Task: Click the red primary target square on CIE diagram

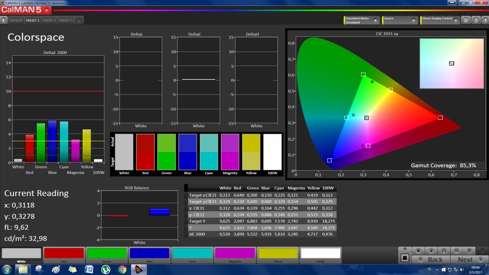Action: coord(440,117)
